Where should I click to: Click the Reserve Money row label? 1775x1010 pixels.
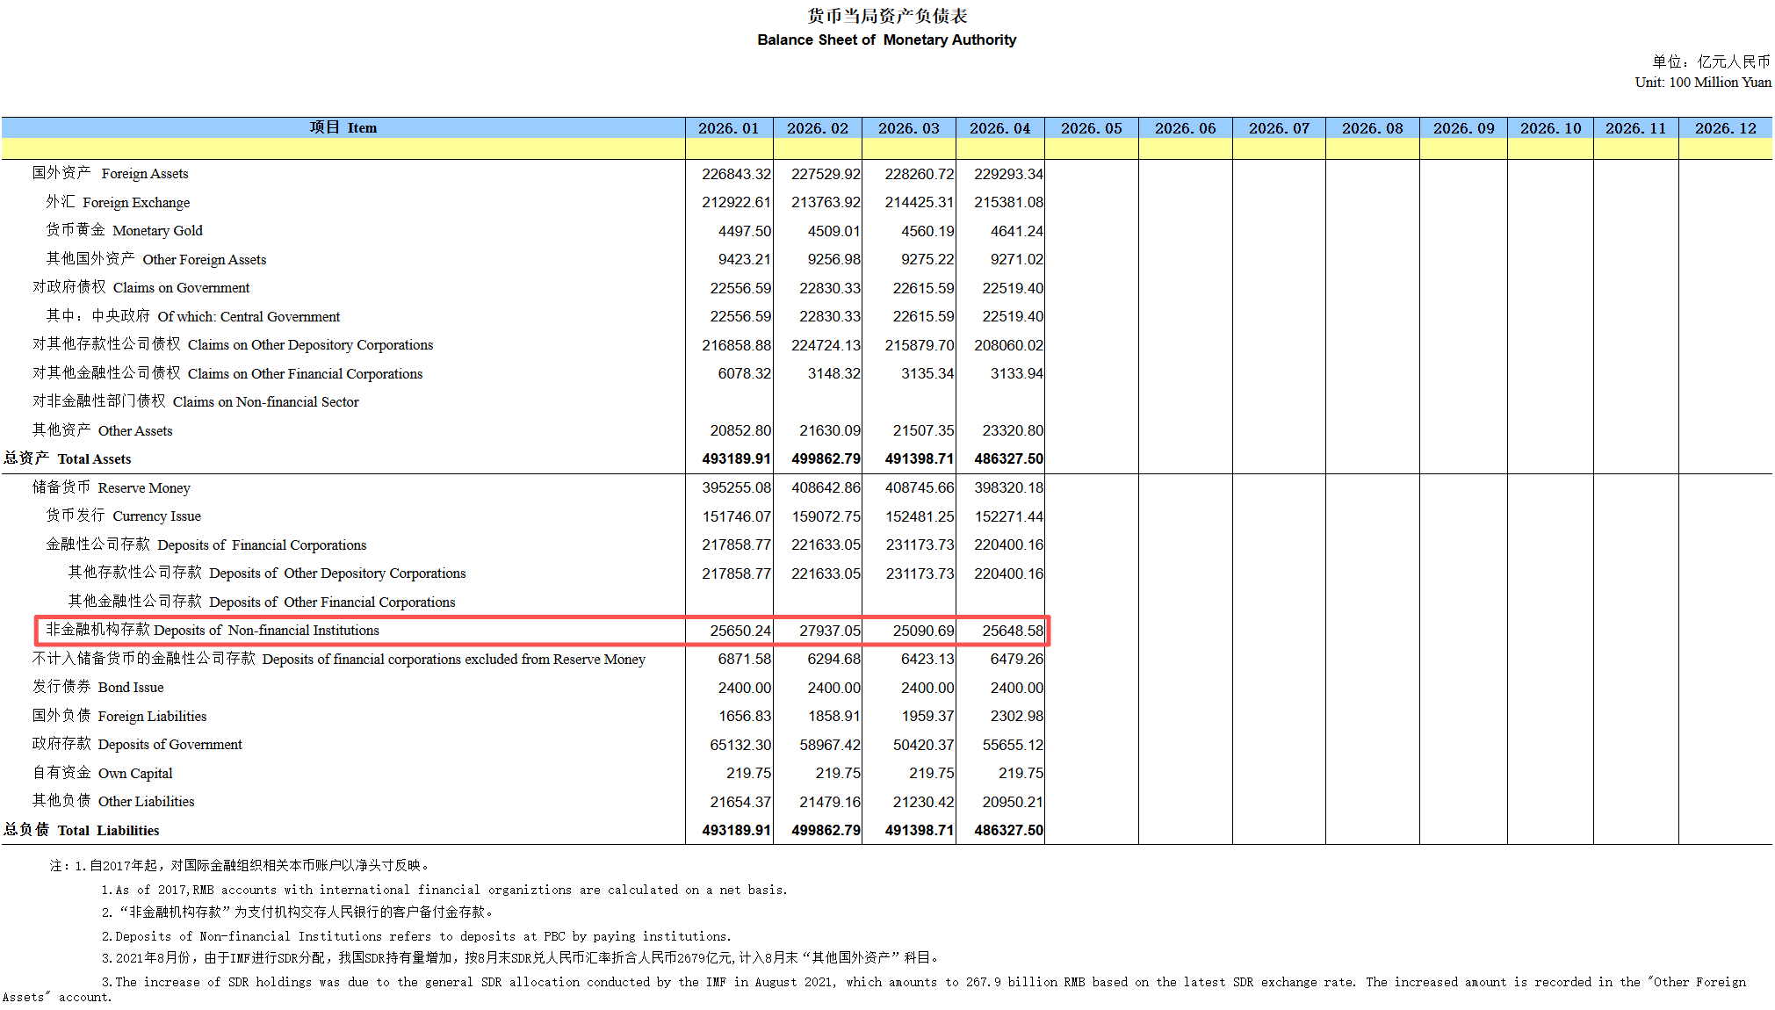coord(112,488)
